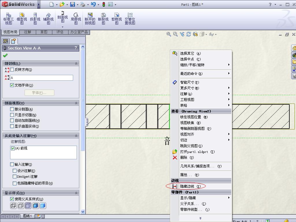Expand the 最近的命令 (Recent commands) submenu
The width and height of the screenshot is (296, 222).
201,73
